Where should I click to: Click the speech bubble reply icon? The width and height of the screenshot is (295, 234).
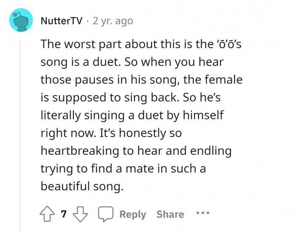[105, 214]
